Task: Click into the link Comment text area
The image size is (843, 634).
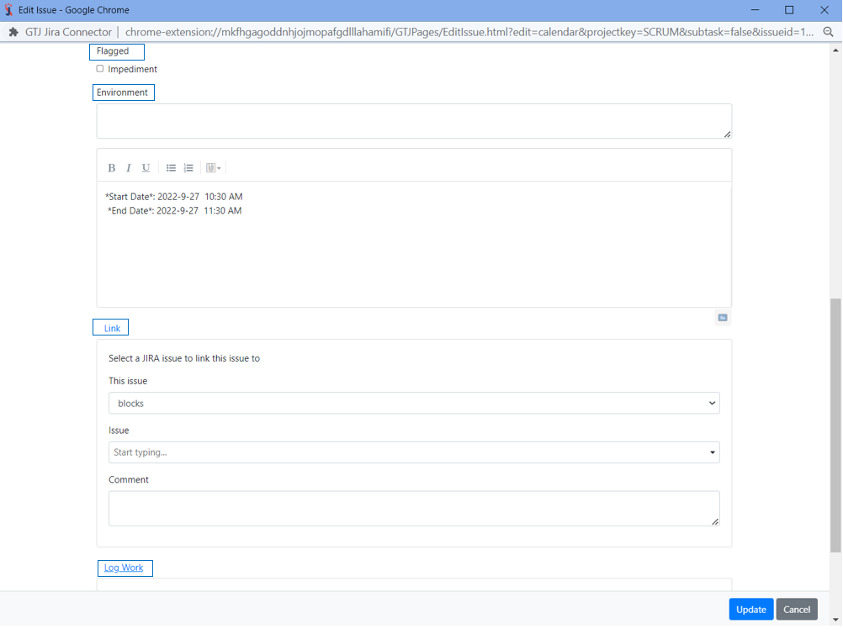Action: coord(414,509)
